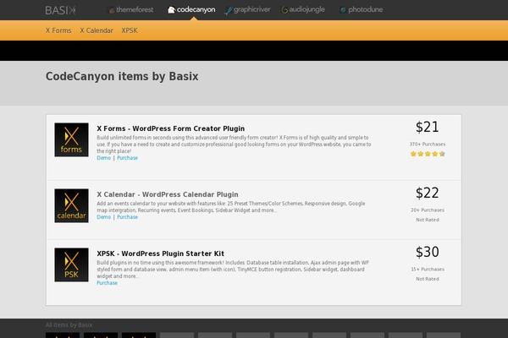Click the CodeCanyon items by Basix heading
The width and height of the screenshot is (508, 338).
122,77
